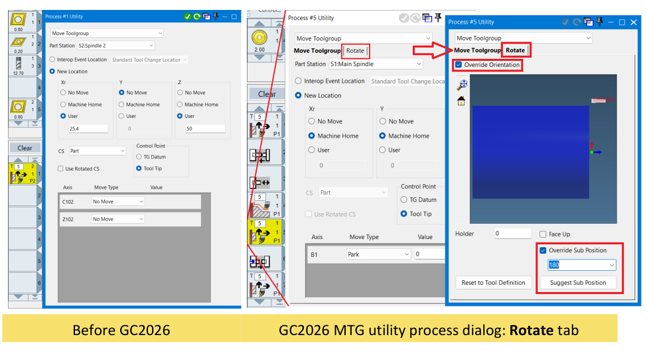The width and height of the screenshot is (647, 351).
Task: Select the 12.70 end mill tool tile
Action: [x=23, y=66]
